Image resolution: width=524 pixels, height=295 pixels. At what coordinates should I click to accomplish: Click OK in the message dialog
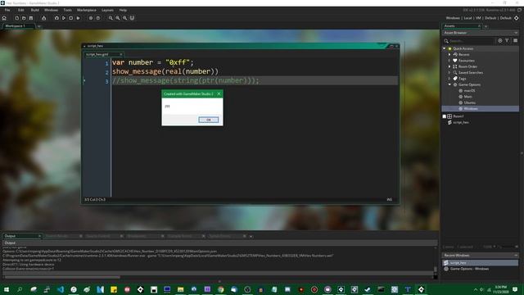click(x=208, y=120)
